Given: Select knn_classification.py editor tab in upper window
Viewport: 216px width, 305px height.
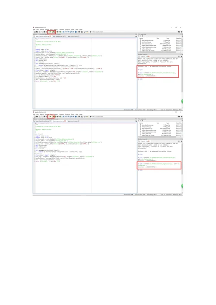Looking at the screenshot, I should tap(42, 36).
